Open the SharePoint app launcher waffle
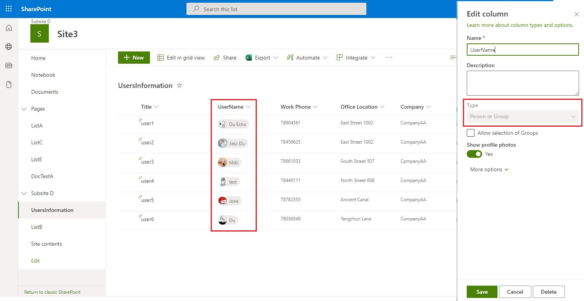584x301 pixels. (8, 9)
